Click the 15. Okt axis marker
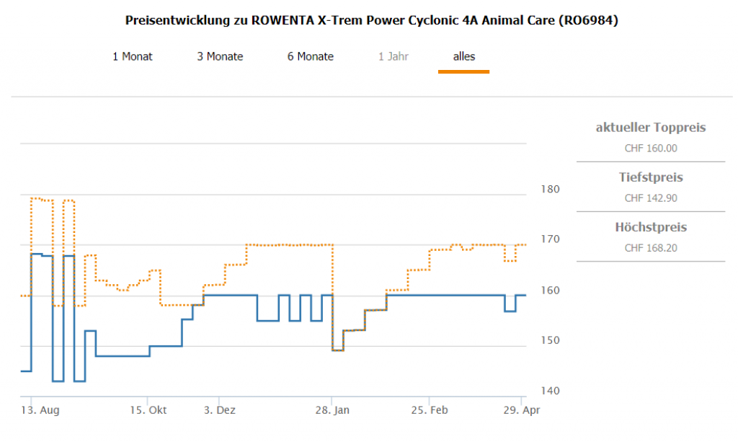This screenshot has height=442, width=738. pyautogui.click(x=148, y=410)
